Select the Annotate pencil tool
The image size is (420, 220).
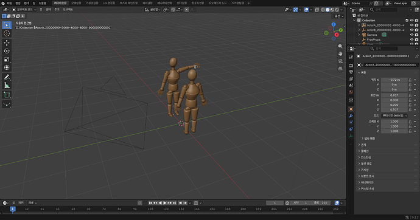click(7, 77)
